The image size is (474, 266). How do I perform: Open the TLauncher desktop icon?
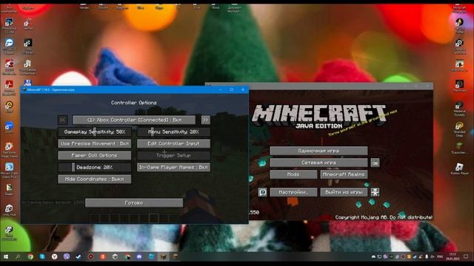coord(459,148)
